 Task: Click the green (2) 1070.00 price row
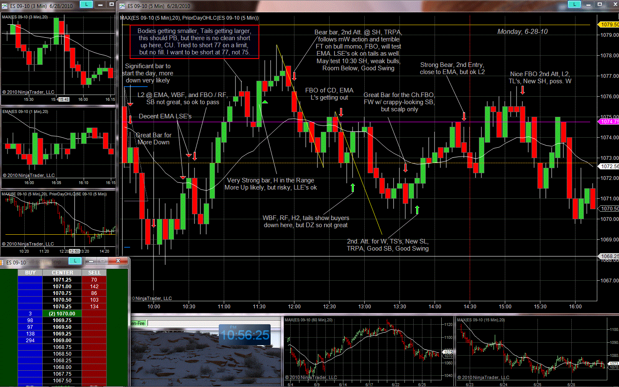pyautogui.click(x=62, y=314)
